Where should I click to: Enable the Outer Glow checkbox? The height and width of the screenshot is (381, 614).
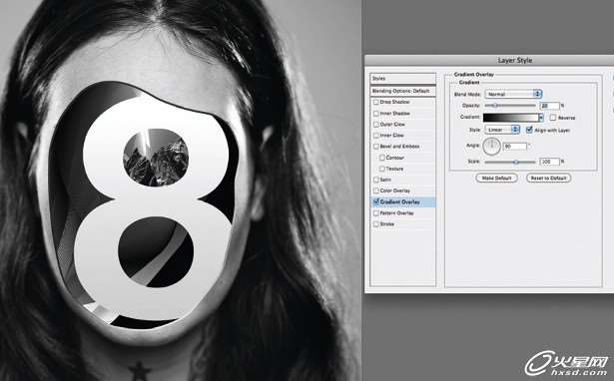click(376, 125)
